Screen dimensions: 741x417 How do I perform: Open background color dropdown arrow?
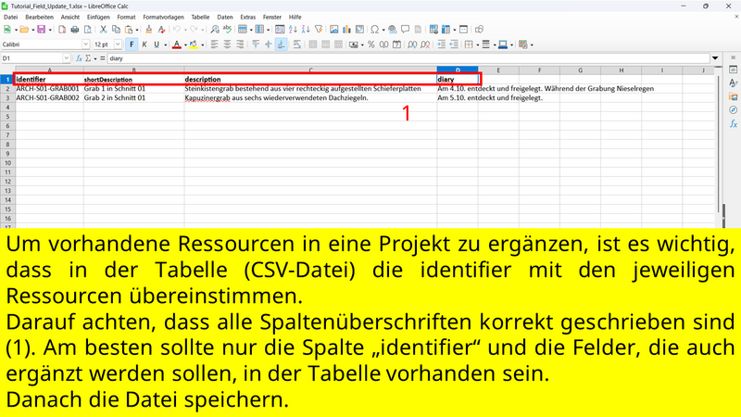click(202, 44)
